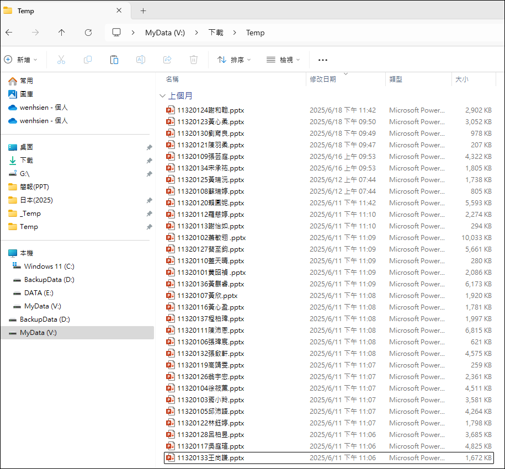
Task: Collapse the 上個月 group header
Action: [162, 96]
